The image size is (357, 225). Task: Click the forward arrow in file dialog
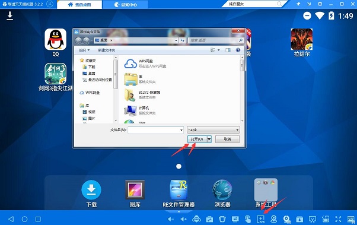(x=87, y=40)
